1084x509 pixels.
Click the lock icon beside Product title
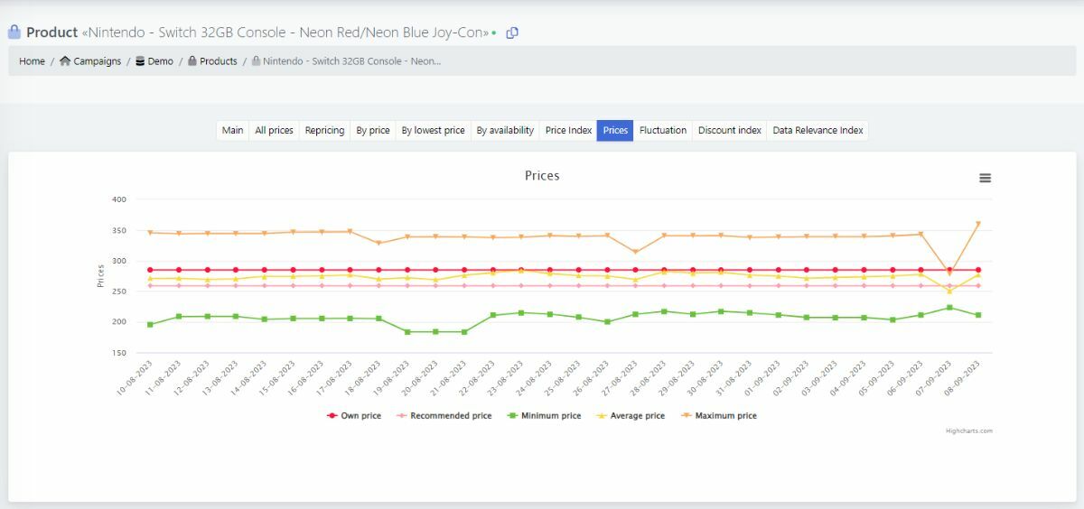pos(14,32)
